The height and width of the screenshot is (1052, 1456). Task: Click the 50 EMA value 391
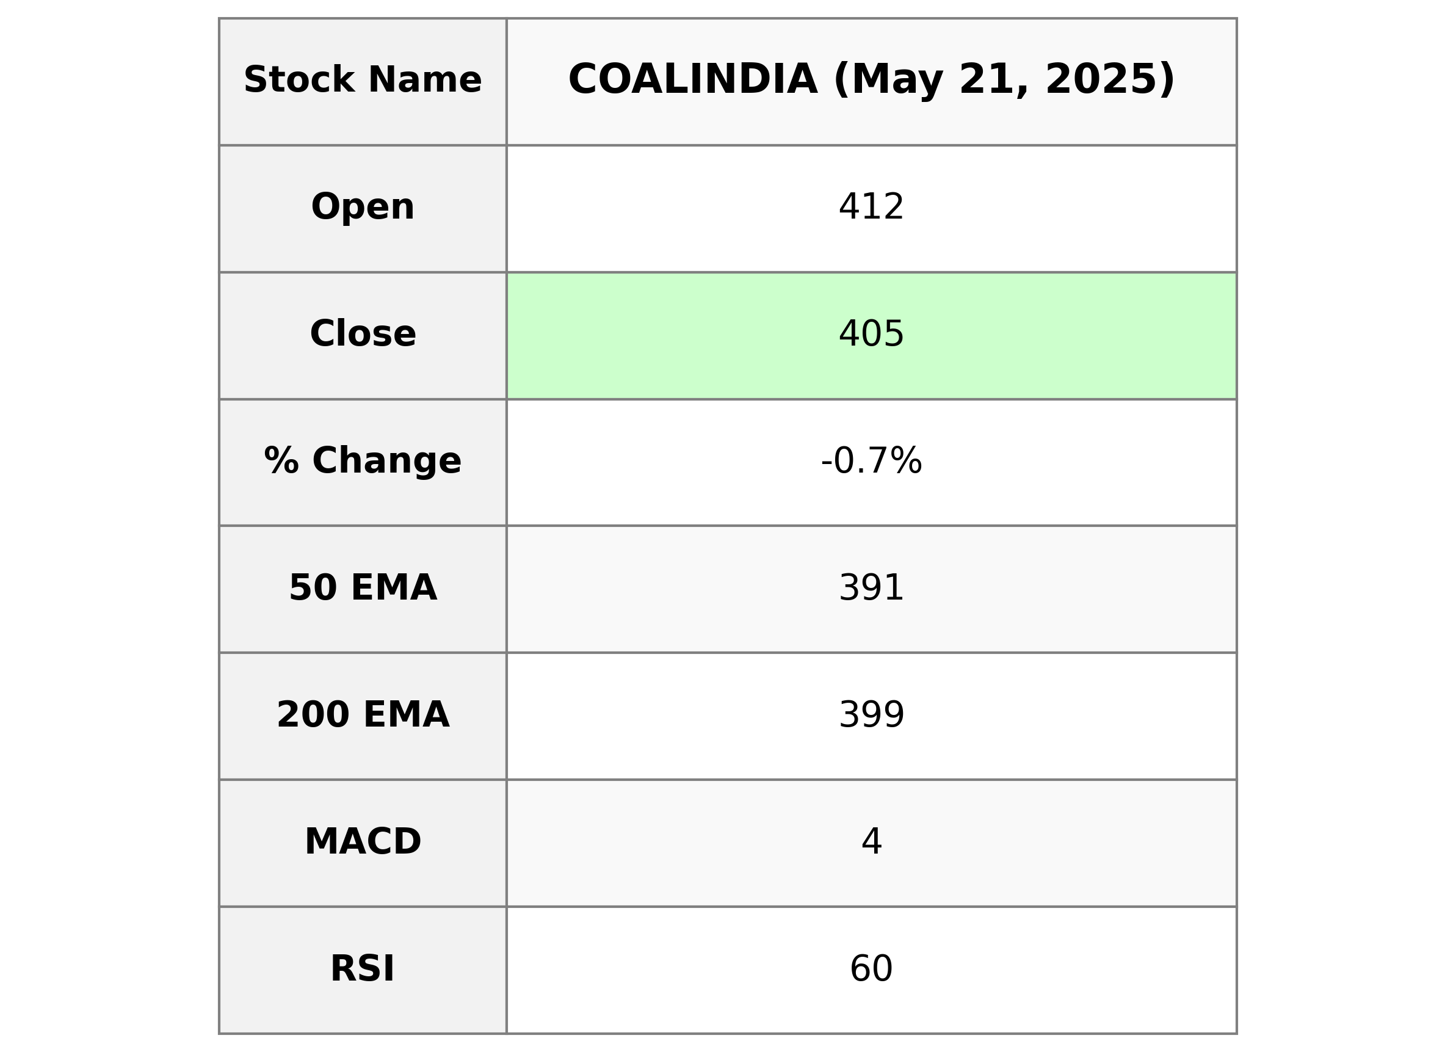(871, 589)
